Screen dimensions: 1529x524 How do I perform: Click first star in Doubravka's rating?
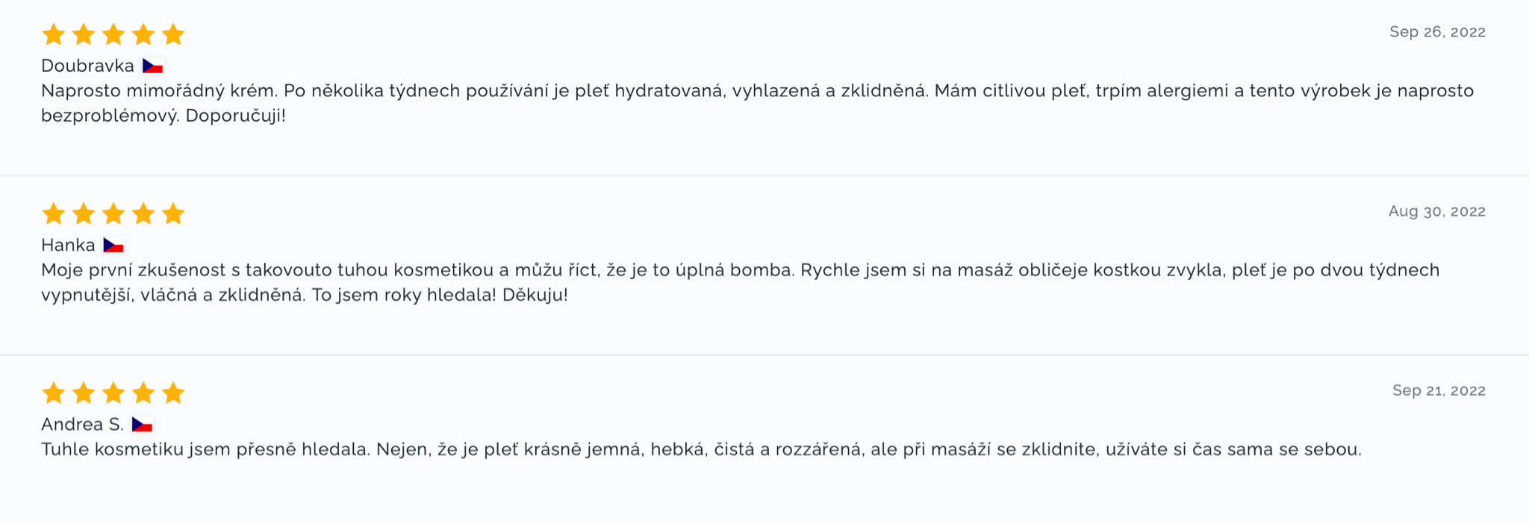pyautogui.click(x=54, y=34)
